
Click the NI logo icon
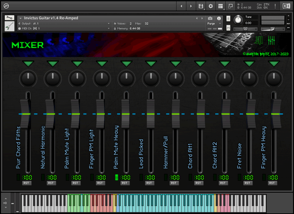tap(286, 6)
